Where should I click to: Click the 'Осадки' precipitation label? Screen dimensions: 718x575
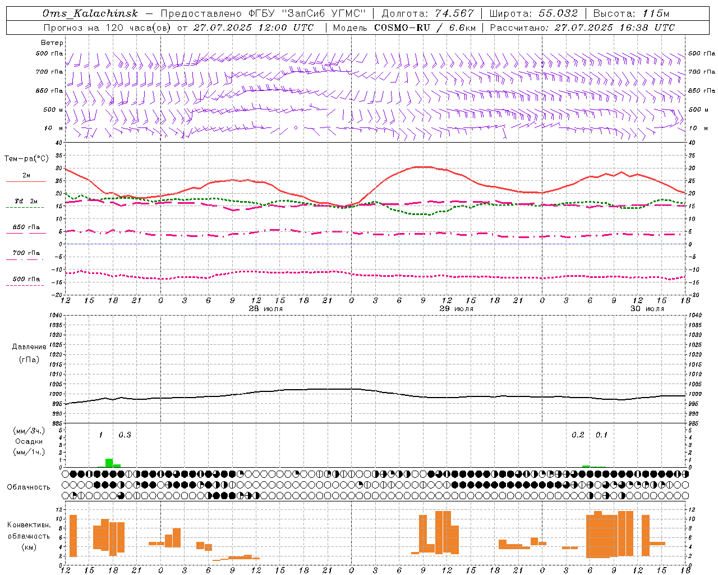[29, 441]
